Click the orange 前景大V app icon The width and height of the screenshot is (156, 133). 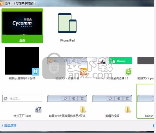(83, 72)
